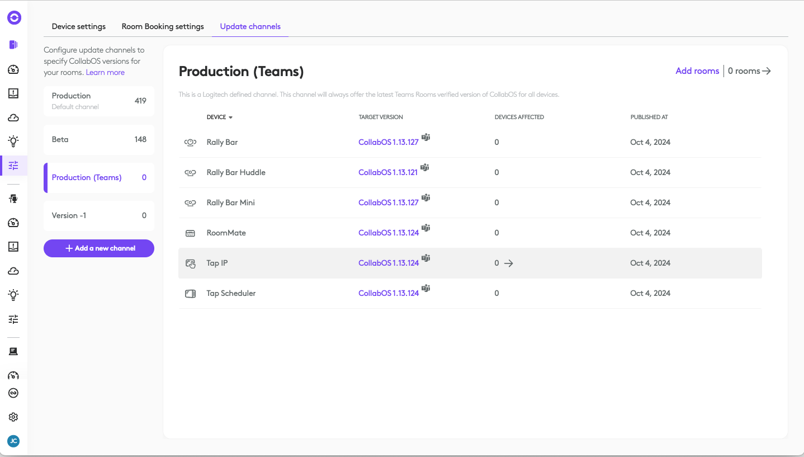Click Teams icon in Tap Scheduler row
The image size is (804, 457).
(425, 288)
